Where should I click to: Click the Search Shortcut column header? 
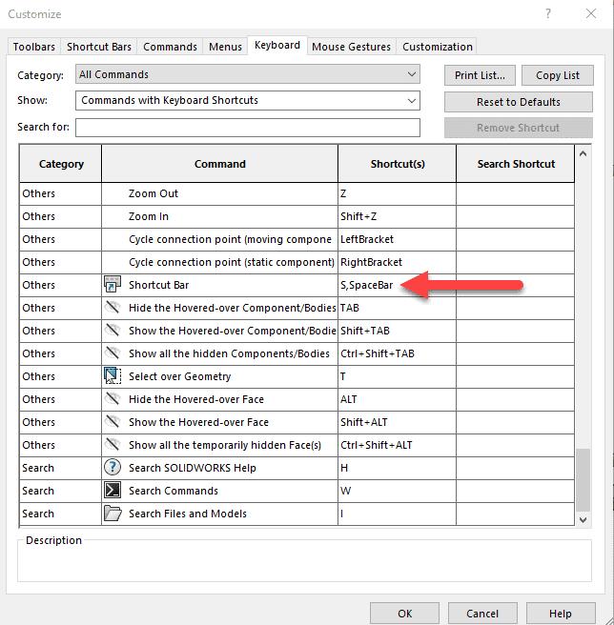click(x=516, y=164)
